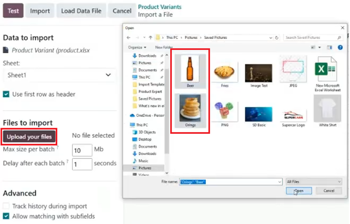Click the up-one-level arrow in dialog
Image resolution: width=350 pixels, height=224 pixels.
[x=151, y=37]
